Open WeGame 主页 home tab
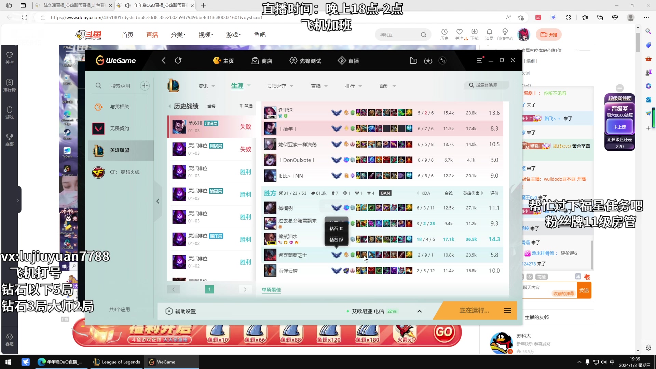 [x=223, y=61]
